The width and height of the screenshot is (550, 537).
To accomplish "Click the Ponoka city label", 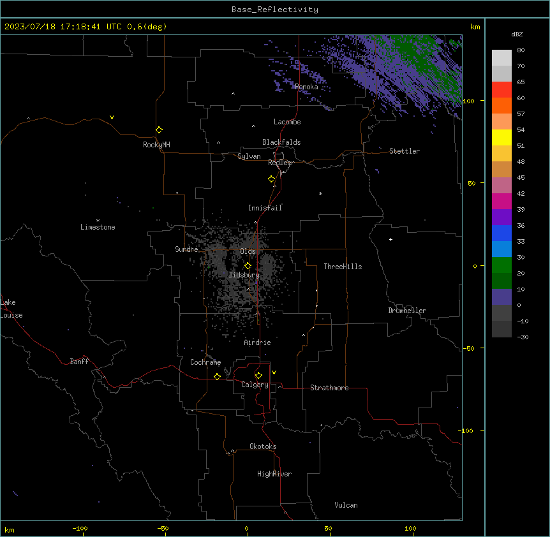I will pos(306,87).
